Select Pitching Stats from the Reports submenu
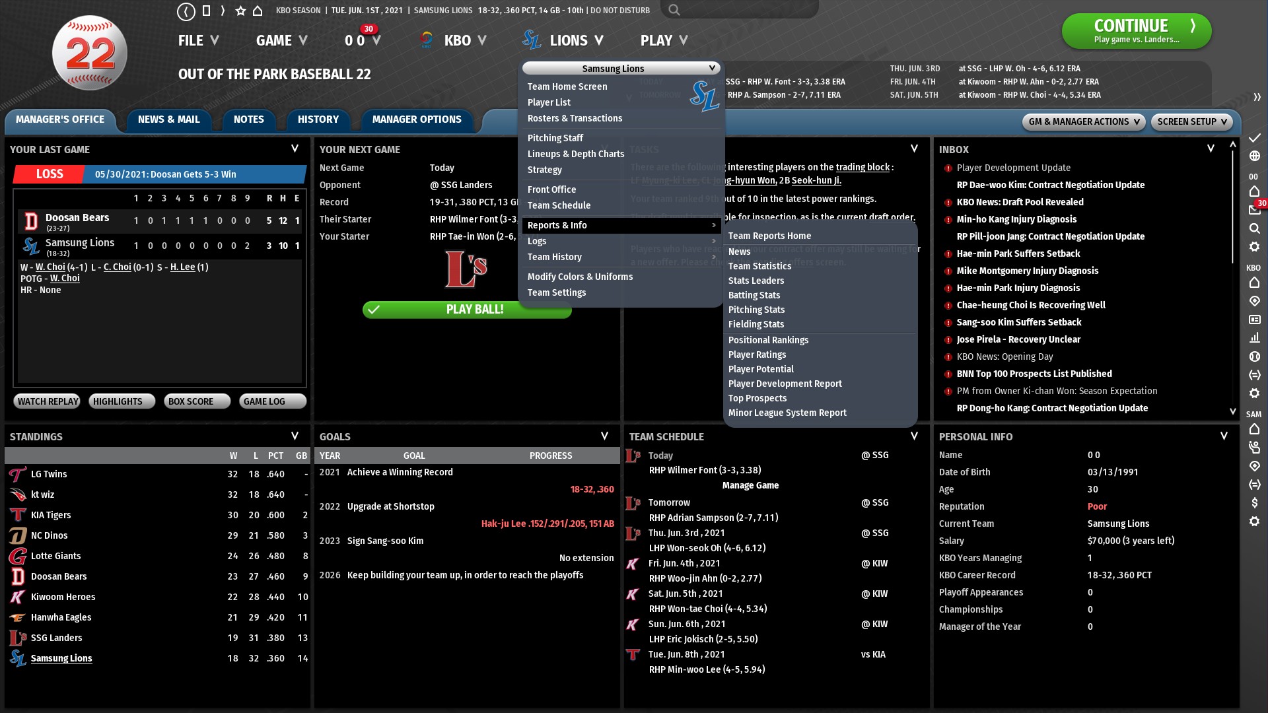This screenshot has width=1268, height=713. [x=756, y=310]
